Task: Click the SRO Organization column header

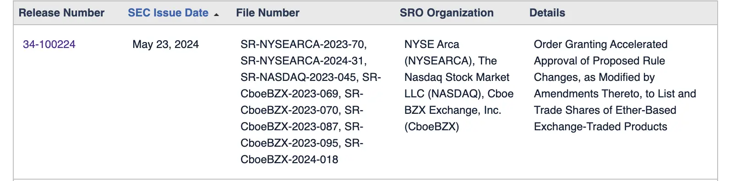Action: tap(447, 13)
